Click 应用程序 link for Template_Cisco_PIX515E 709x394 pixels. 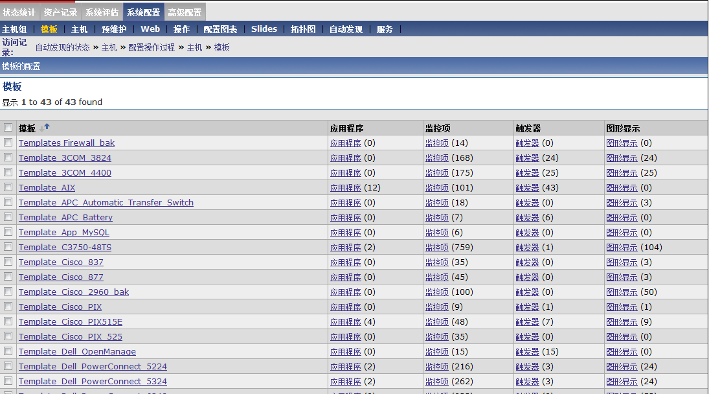[x=345, y=321]
